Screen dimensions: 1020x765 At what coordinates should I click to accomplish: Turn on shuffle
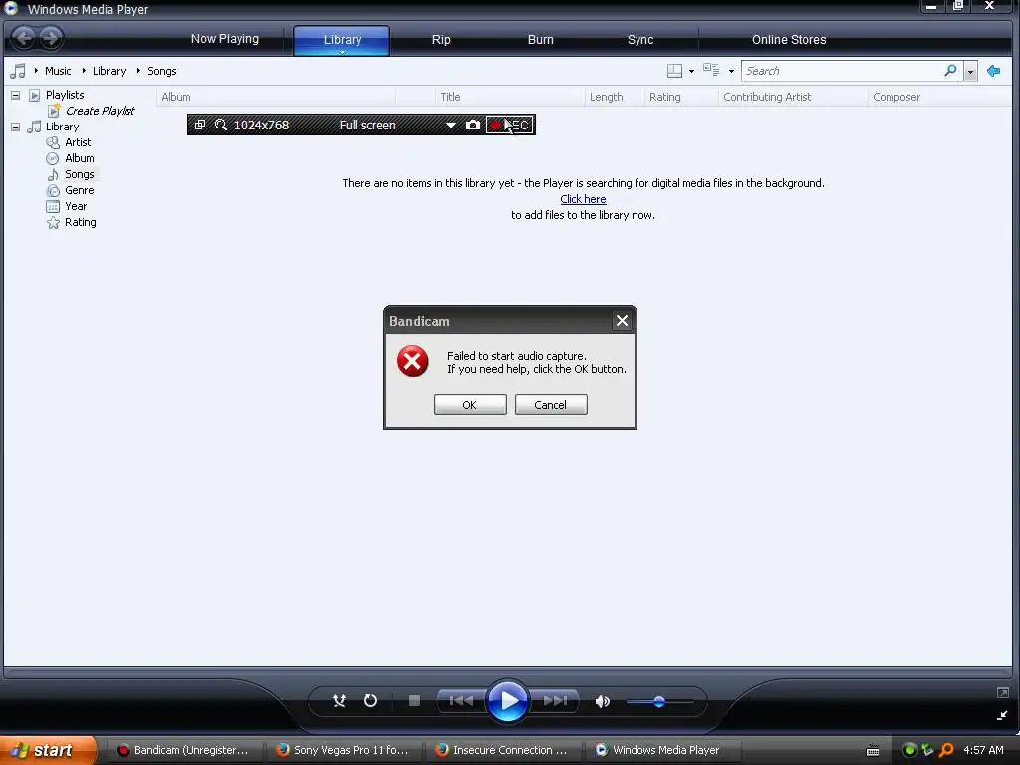pyautogui.click(x=339, y=700)
